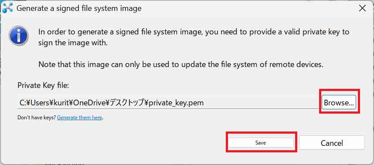Follow the 'Generate them here' link
This screenshot has height=165, width=374.
(79, 118)
